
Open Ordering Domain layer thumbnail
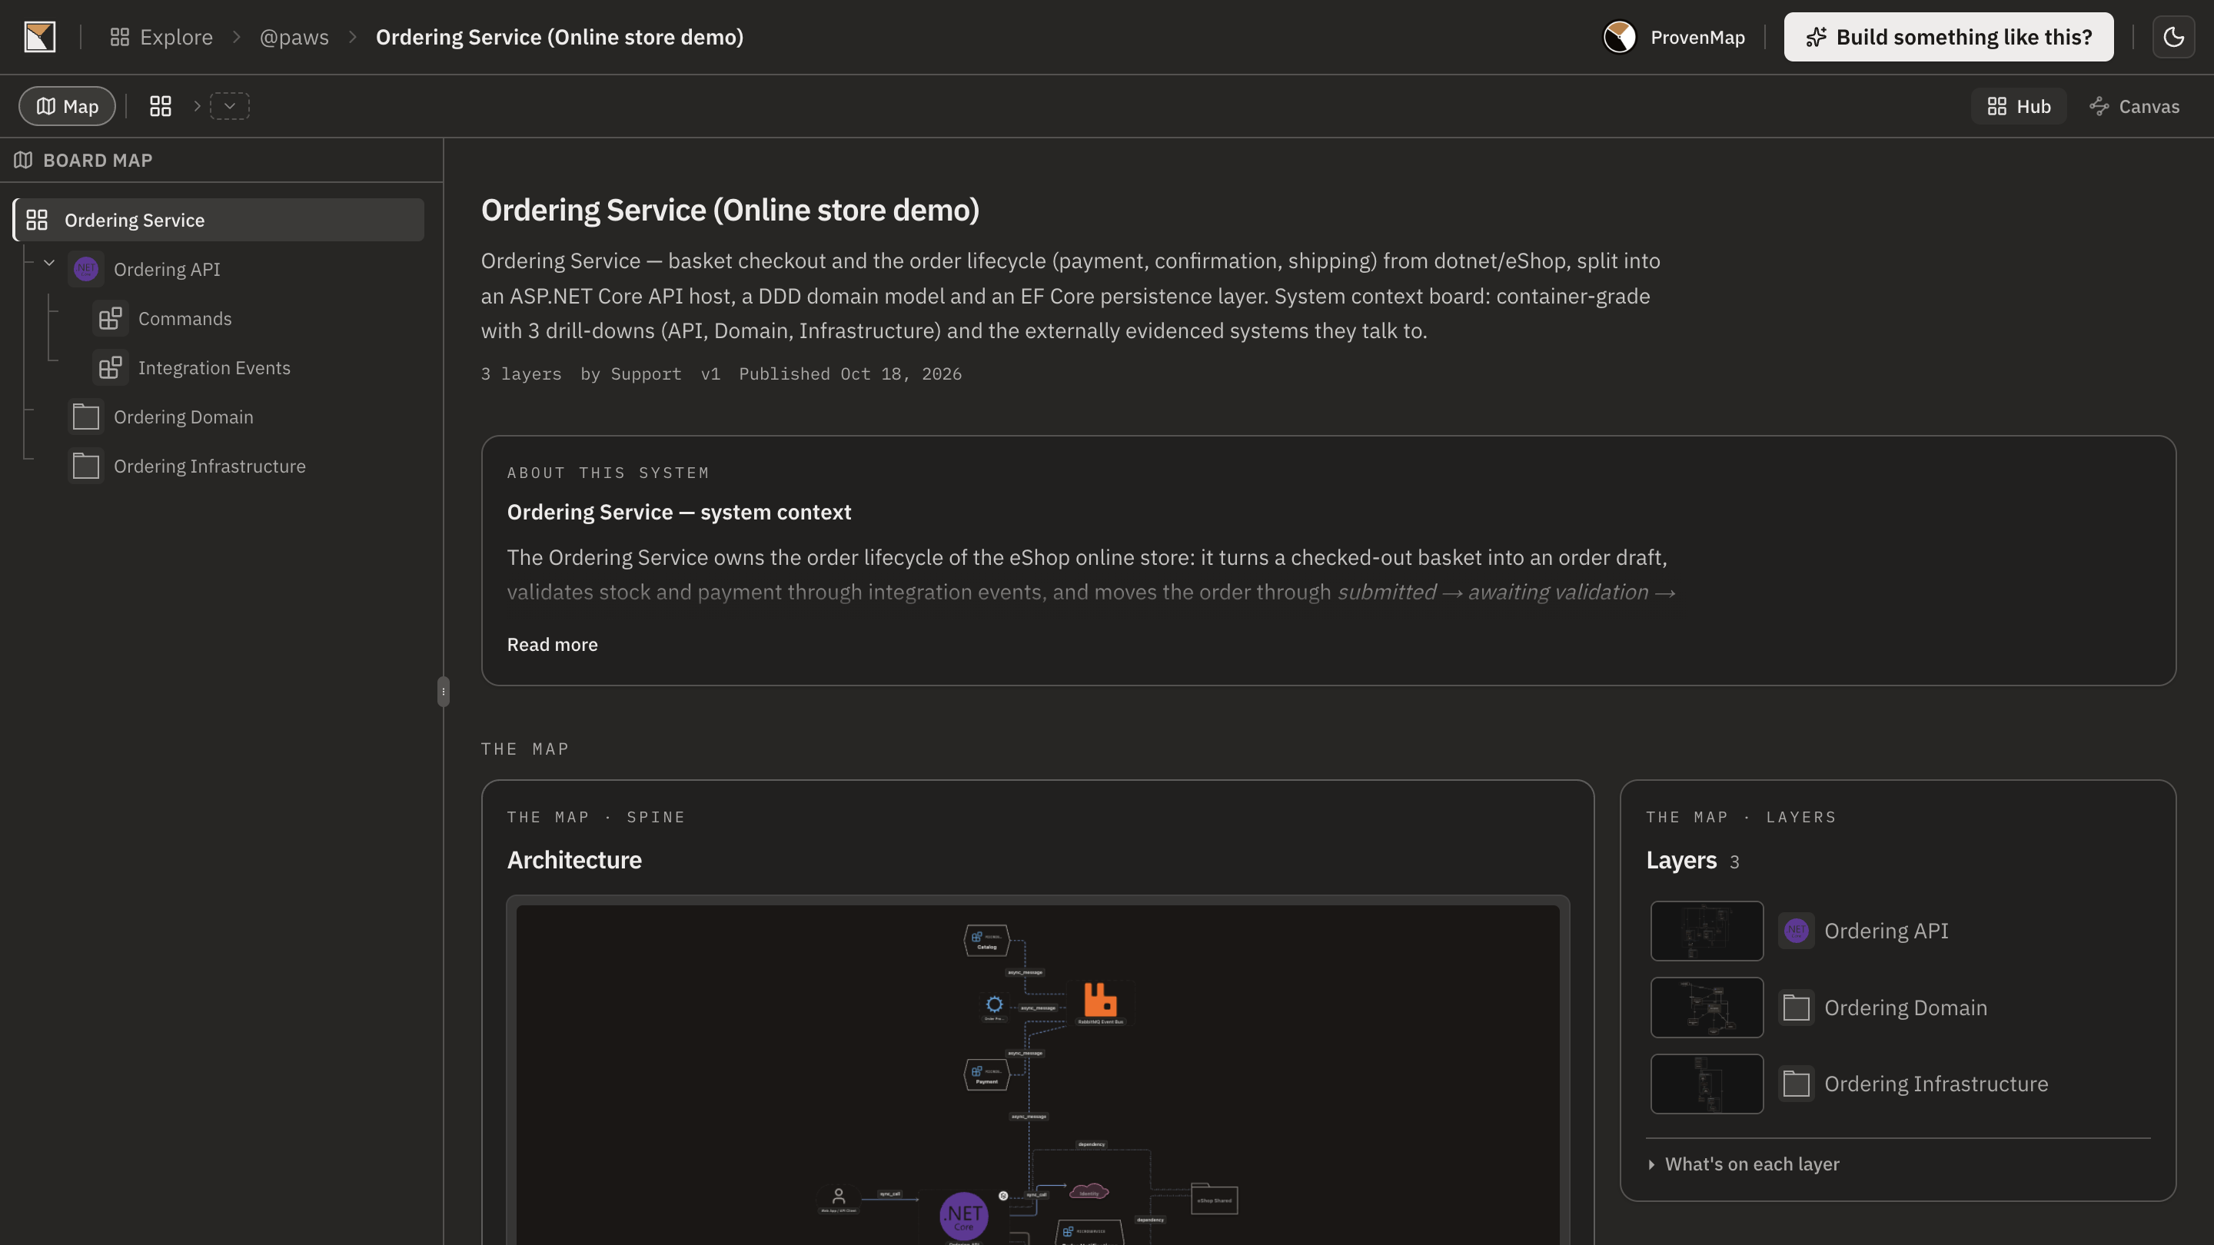1707,1007
